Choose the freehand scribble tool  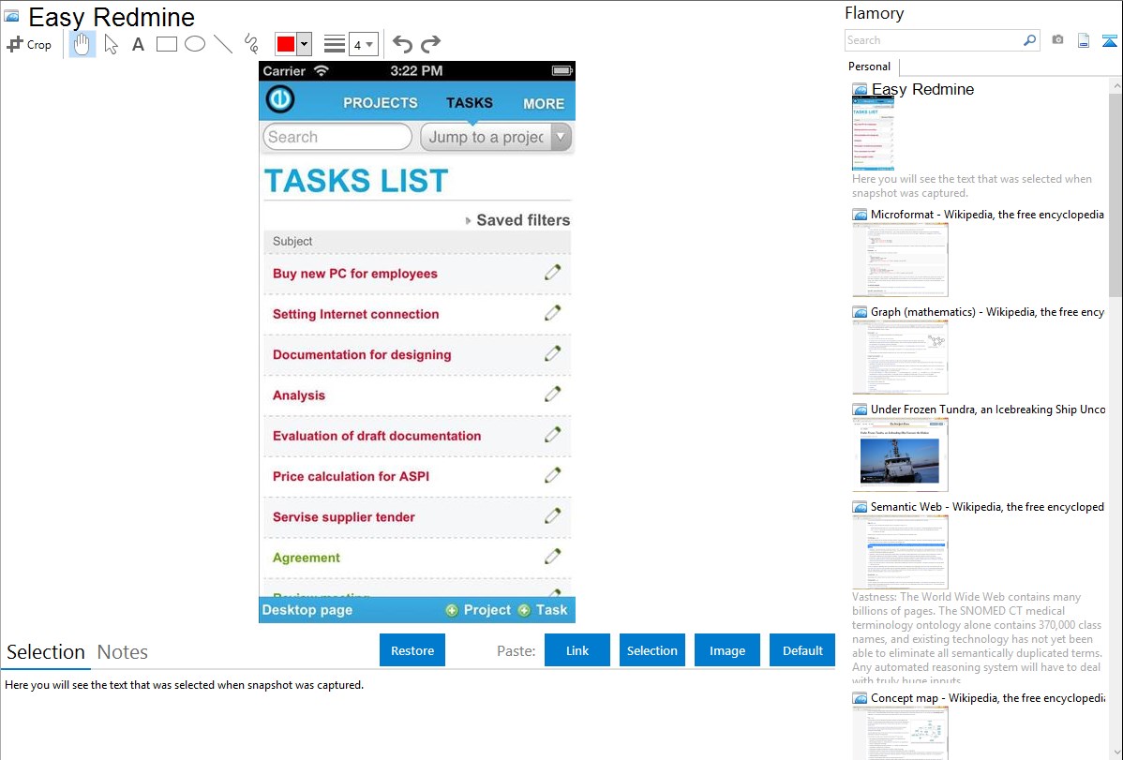(x=251, y=44)
